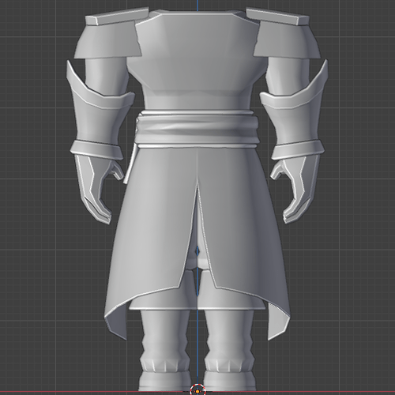Click the 3D cursor at the origin
This screenshot has width=395, height=395.
pyautogui.click(x=197, y=391)
